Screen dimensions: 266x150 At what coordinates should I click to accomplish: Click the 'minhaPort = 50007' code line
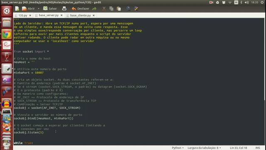point(29,72)
